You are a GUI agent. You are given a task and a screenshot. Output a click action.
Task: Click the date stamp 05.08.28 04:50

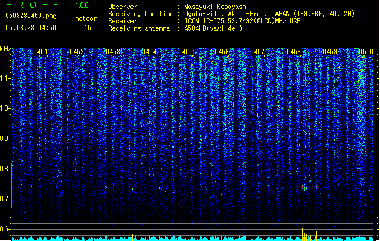(31, 28)
